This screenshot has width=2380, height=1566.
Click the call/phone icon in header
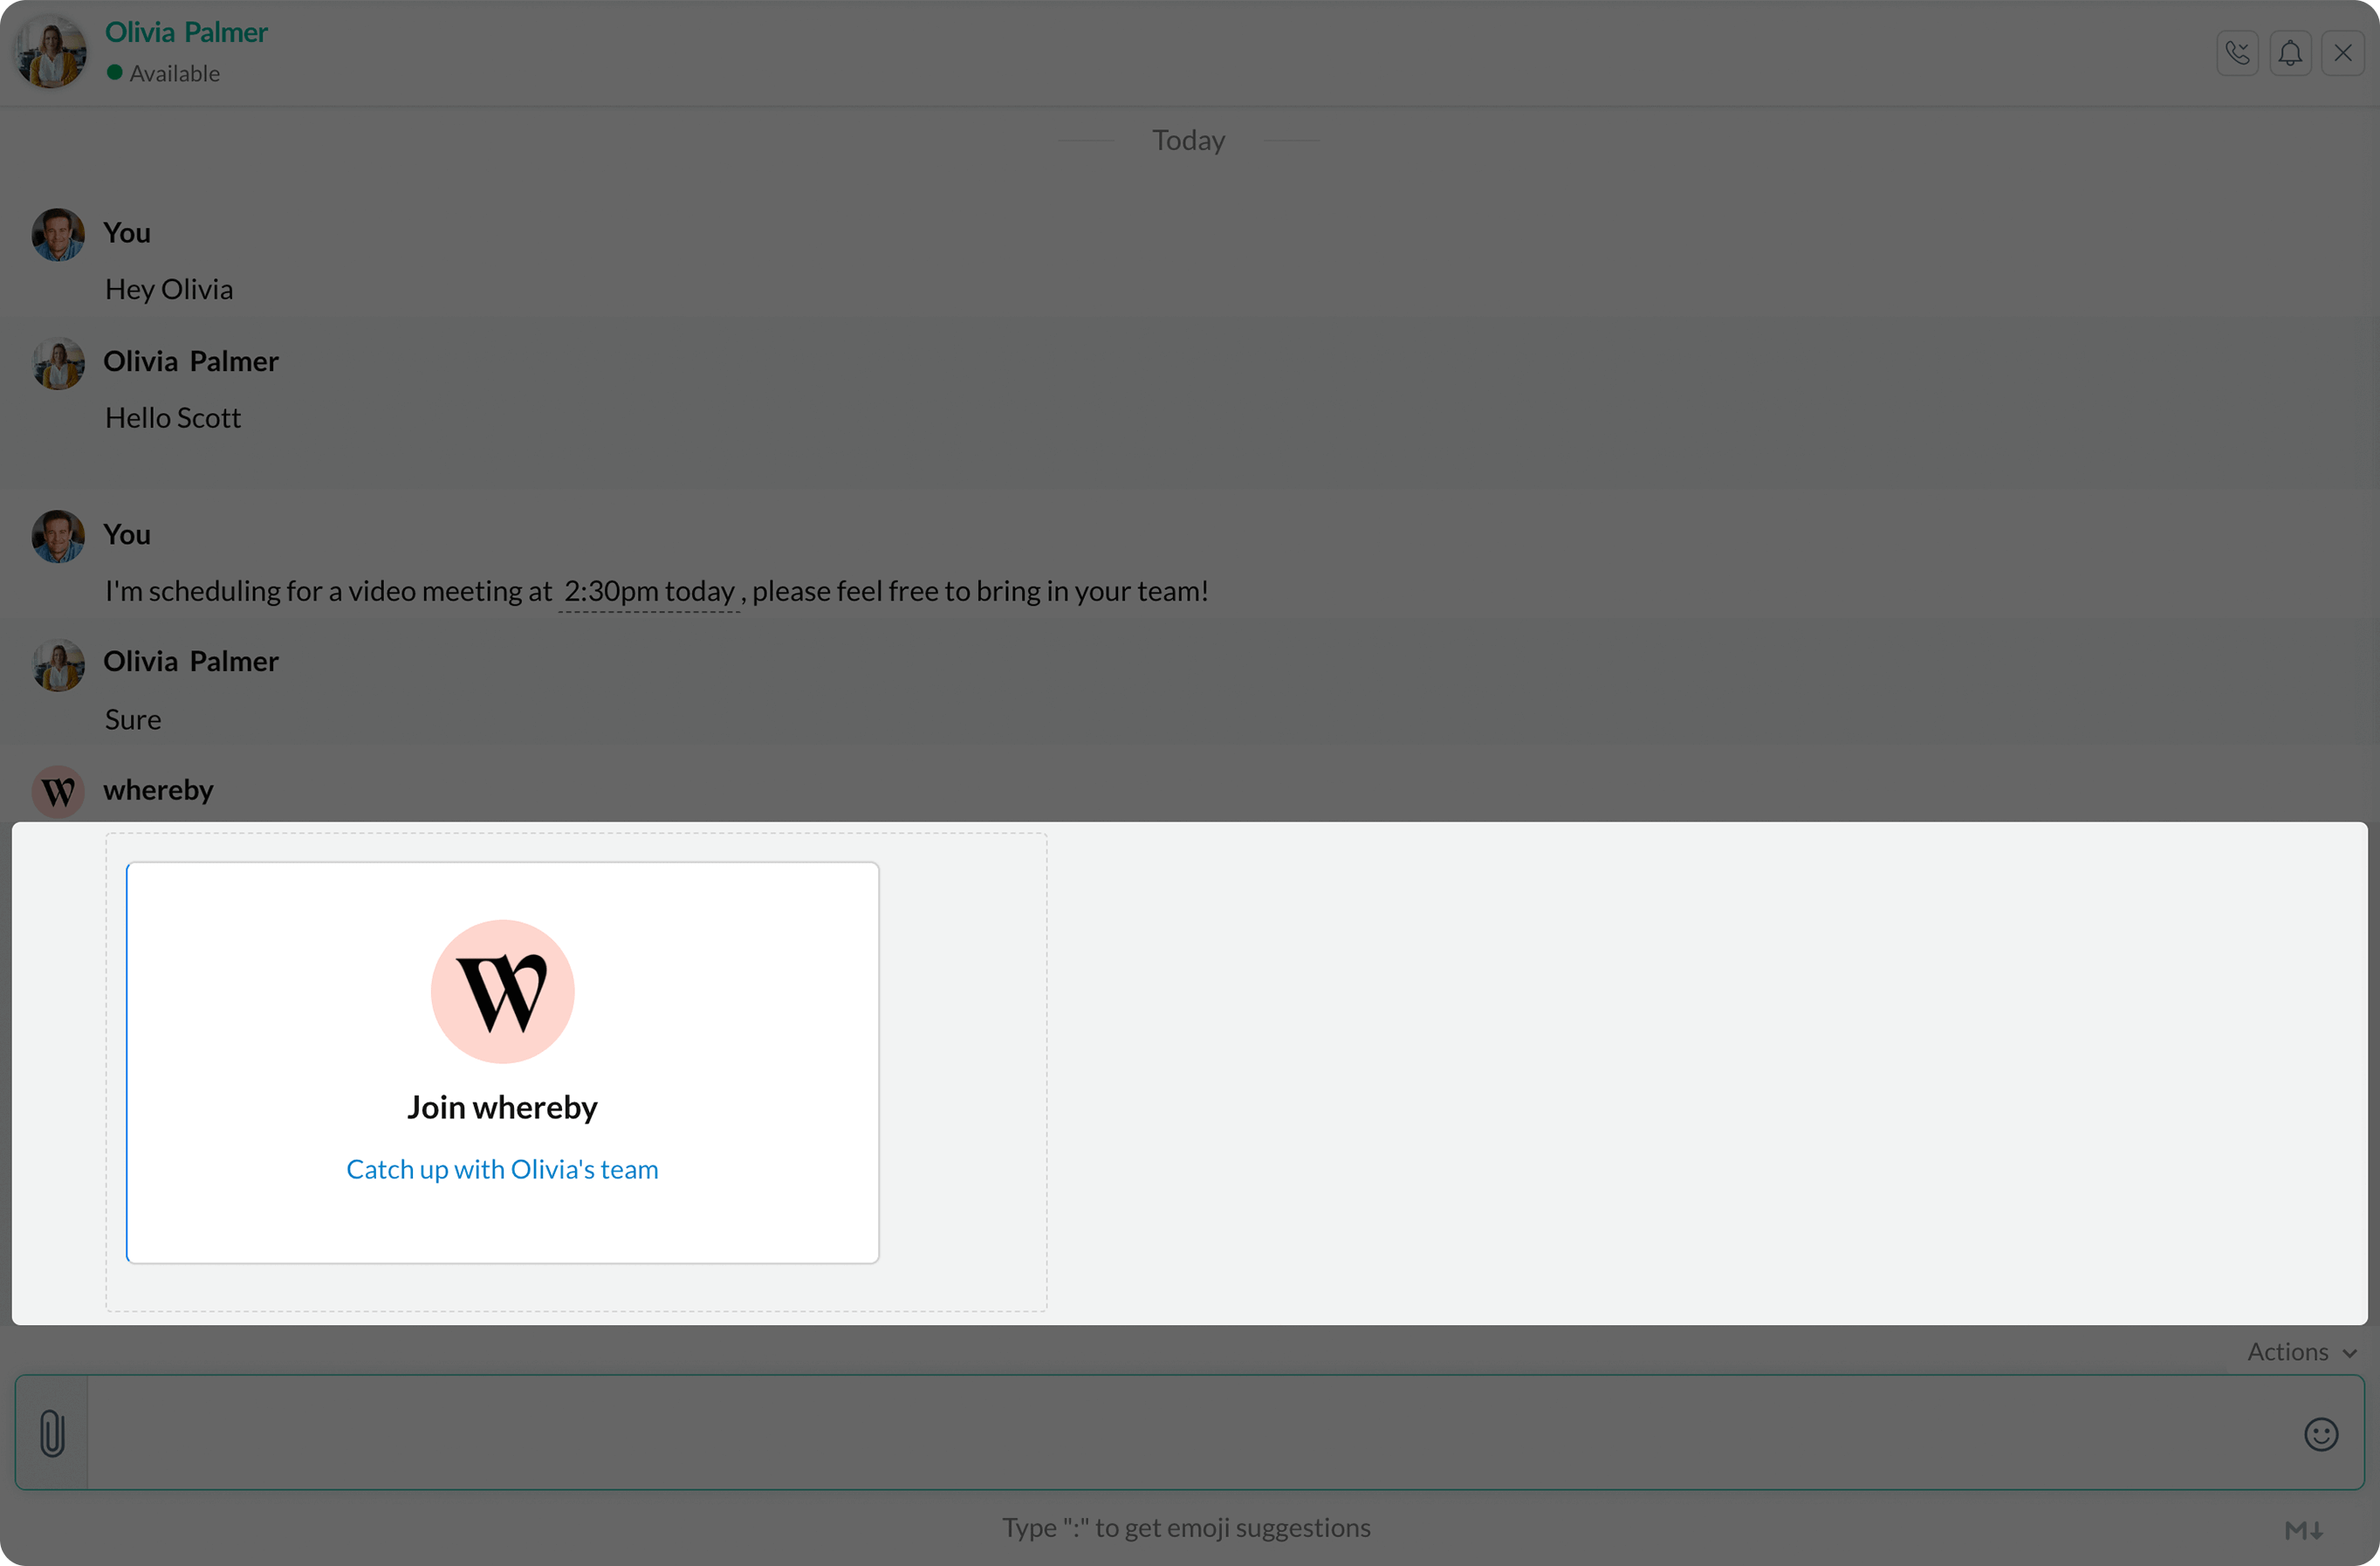2237,52
